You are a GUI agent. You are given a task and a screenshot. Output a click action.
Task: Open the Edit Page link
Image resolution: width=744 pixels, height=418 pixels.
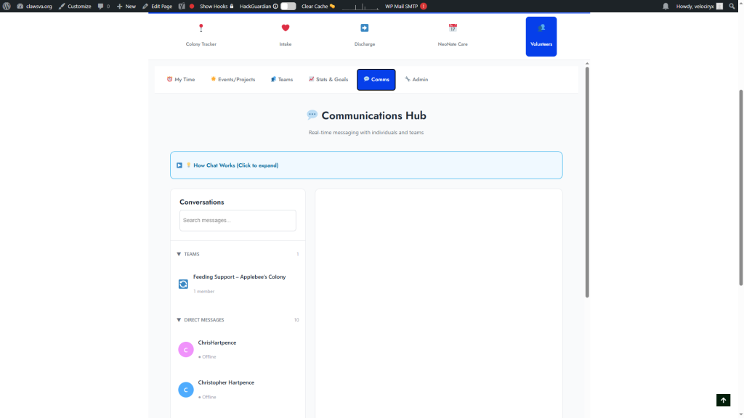157,6
